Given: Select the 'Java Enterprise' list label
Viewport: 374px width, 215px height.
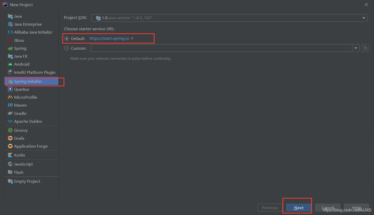Looking at the screenshot, I should point(28,24).
